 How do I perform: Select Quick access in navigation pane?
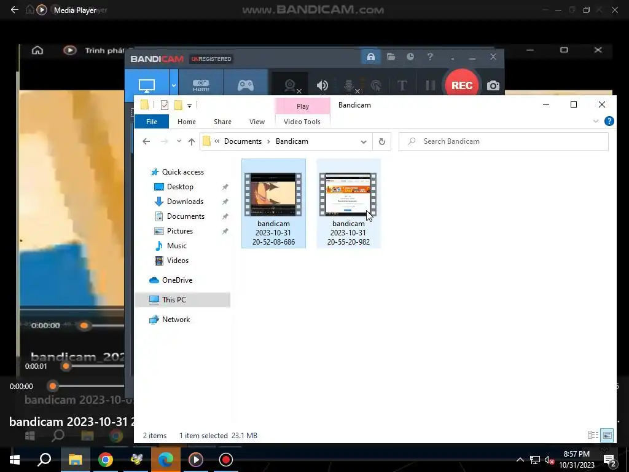point(182,172)
